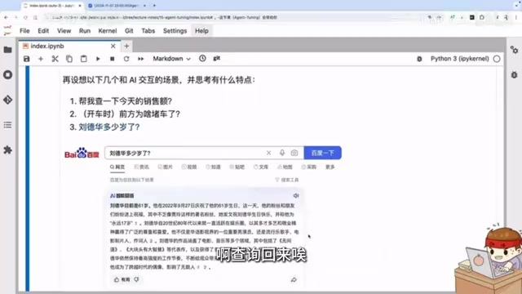
Task: Open the View menu
Action: pos(64,31)
